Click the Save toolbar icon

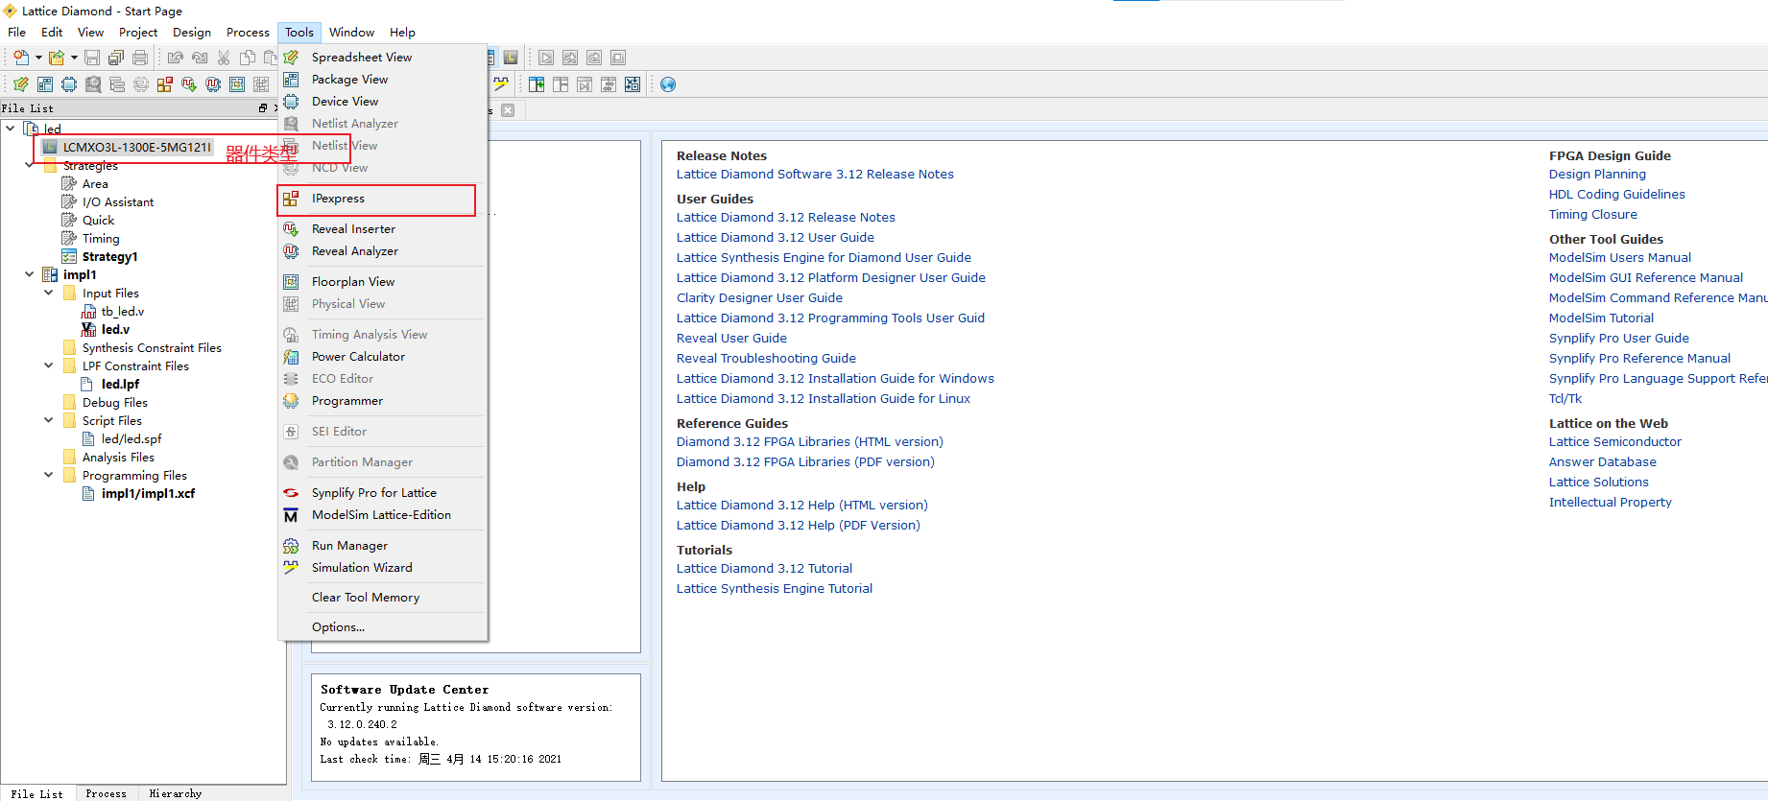pos(92,58)
